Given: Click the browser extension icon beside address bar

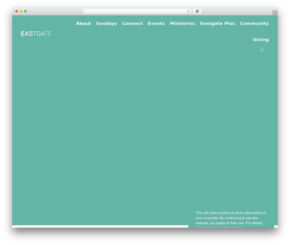Looking at the screenshot, I should coord(197,11).
